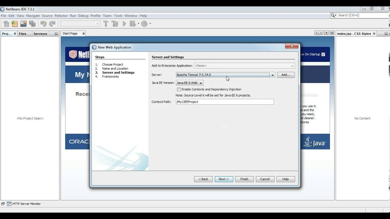Close the Projects panel tab
This screenshot has height=219, width=390.
coord(15,34)
